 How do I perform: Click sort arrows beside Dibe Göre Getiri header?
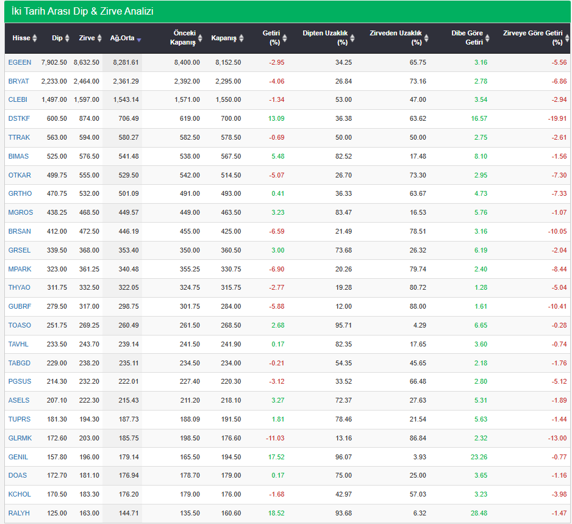pos(487,38)
